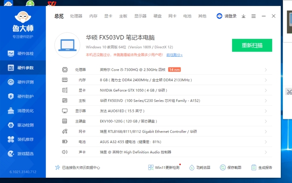
Task: Open Win11更新检测 tool
Action: (x=164, y=167)
